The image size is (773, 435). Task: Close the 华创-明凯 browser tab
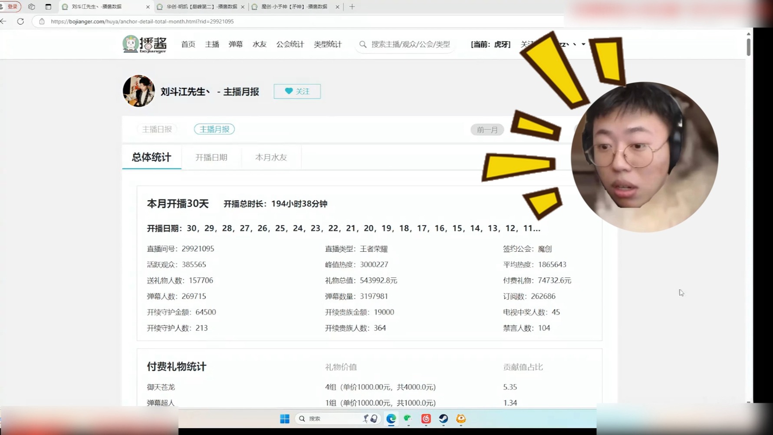coord(243,7)
